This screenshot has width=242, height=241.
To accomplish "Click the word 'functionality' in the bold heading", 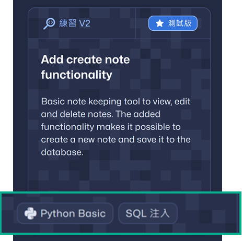I will click(76, 75).
